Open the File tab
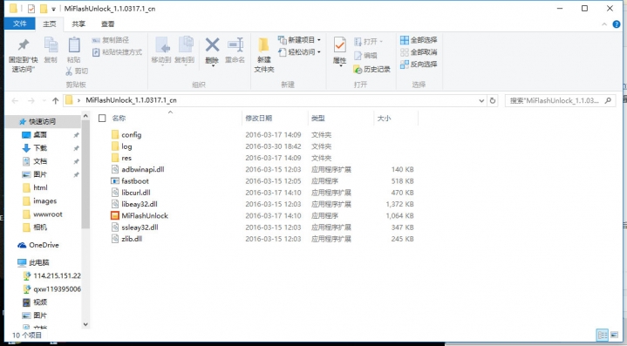This screenshot has width=627, height=346. point(19,24)
